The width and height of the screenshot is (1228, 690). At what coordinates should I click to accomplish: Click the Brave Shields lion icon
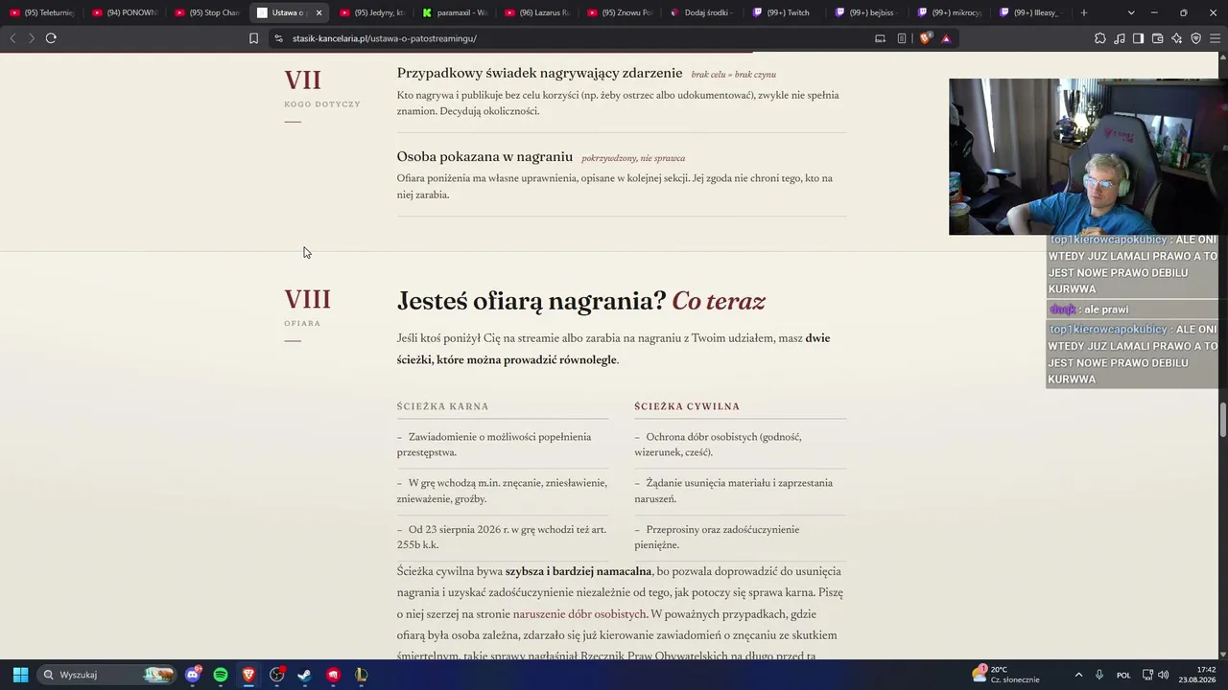(x=925, y=38)
